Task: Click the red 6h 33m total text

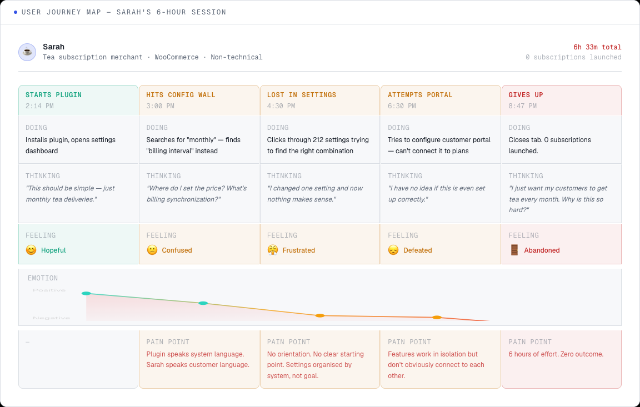Action: coord(597,47)
